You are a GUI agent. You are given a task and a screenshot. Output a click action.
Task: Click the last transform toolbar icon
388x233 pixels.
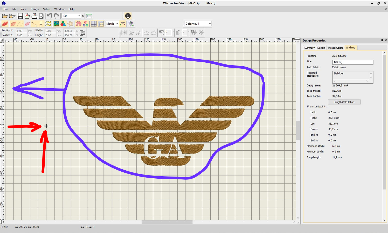[201, 33]
